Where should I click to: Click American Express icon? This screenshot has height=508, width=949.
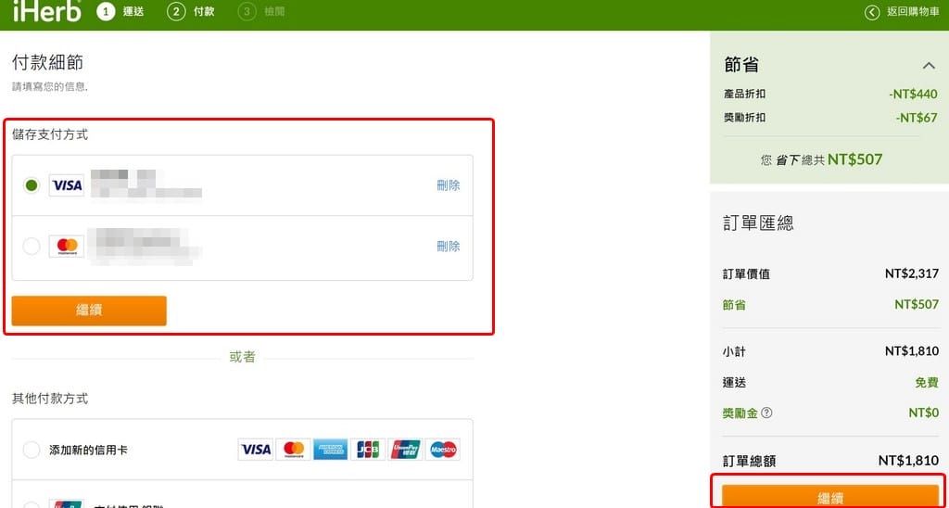[331, 450]
